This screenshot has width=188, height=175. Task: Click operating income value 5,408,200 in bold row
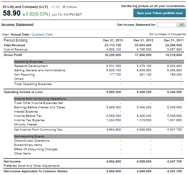pyautogui.click(x=144, y=92)
